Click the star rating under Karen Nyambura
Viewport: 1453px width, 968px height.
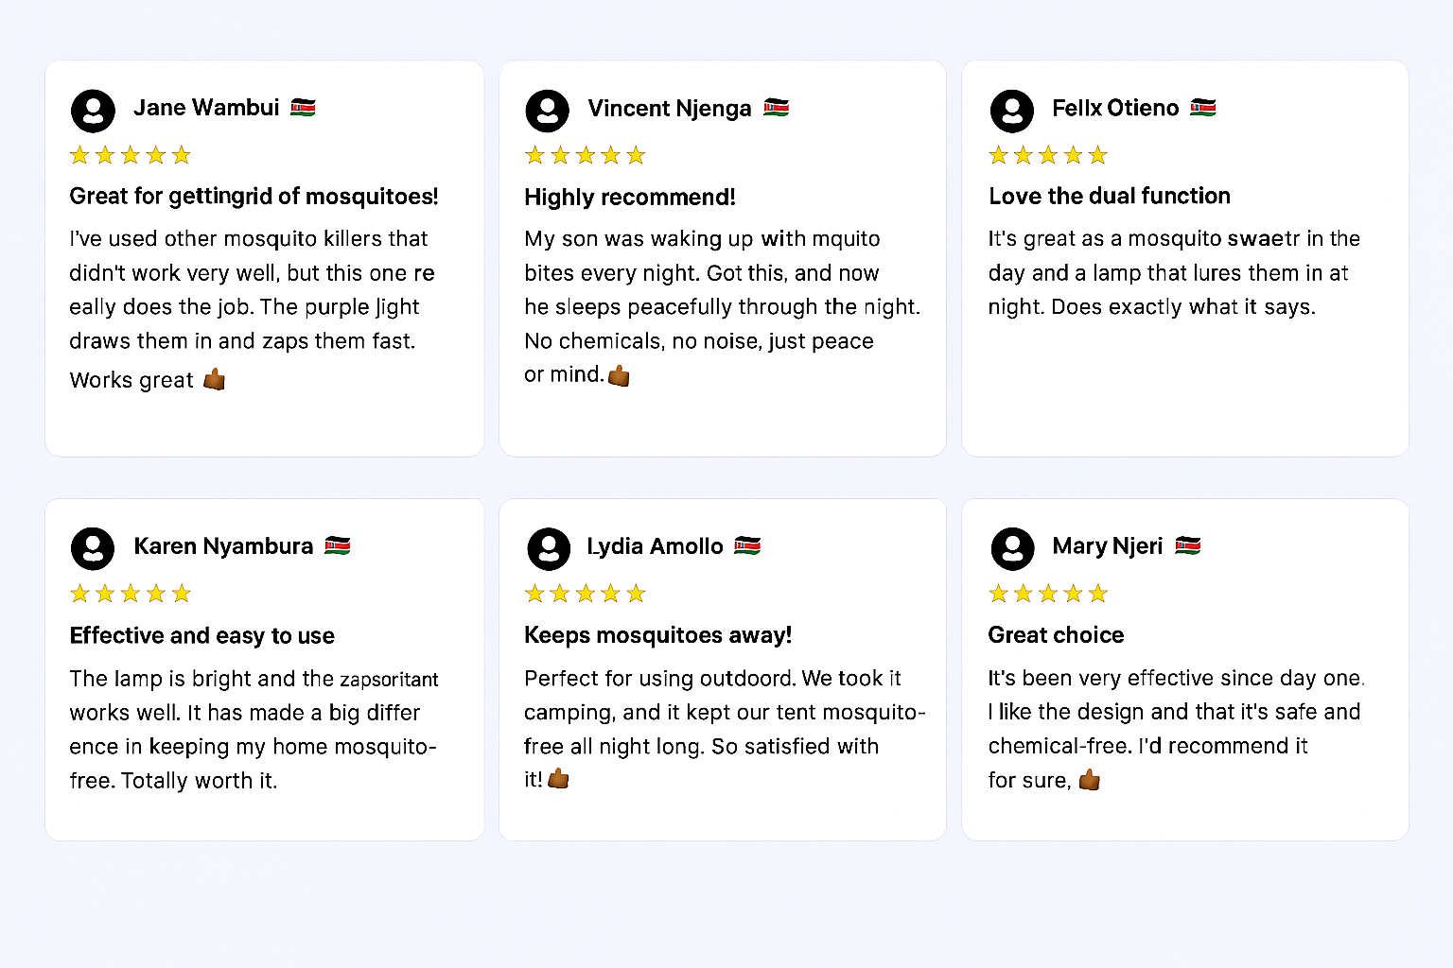pyautogui.click(x=131, y=594)
